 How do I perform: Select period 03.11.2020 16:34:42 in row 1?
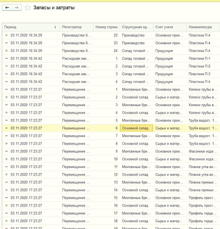[x=26, y=58]
